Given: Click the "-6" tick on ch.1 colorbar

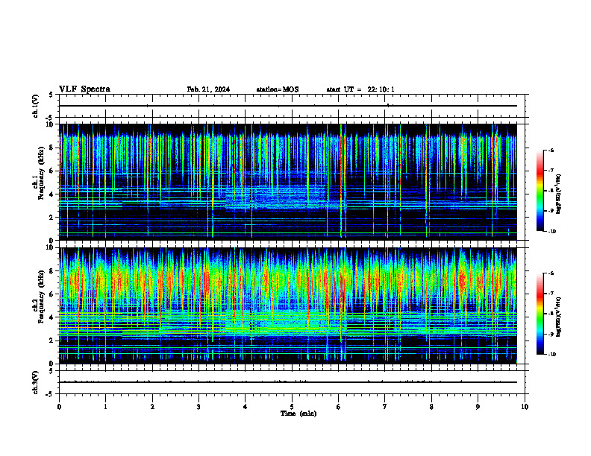Looking at the screenshot, I should (551, 150).
